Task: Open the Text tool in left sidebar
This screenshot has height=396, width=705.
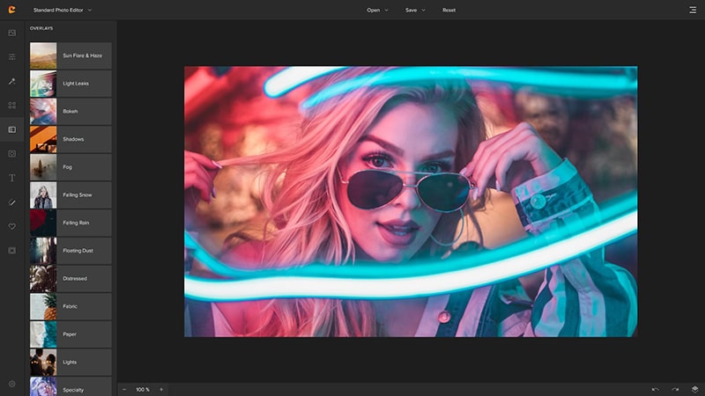Action: click(12, 178)
